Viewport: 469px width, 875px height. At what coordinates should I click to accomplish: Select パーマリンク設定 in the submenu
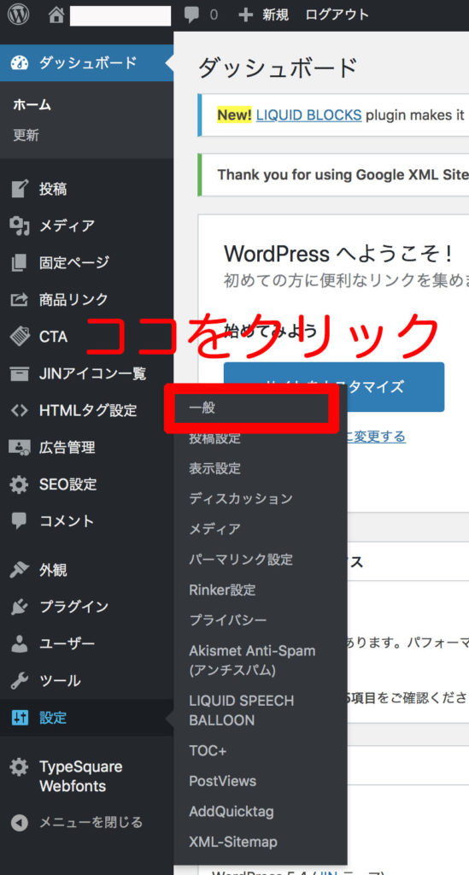pos(241,559)
